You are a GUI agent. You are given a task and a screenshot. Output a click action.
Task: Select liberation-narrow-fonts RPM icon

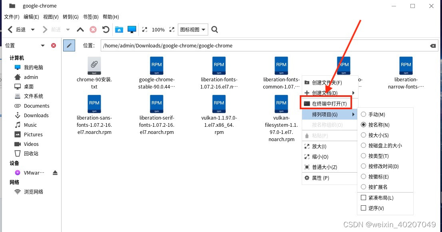point(406,65)
